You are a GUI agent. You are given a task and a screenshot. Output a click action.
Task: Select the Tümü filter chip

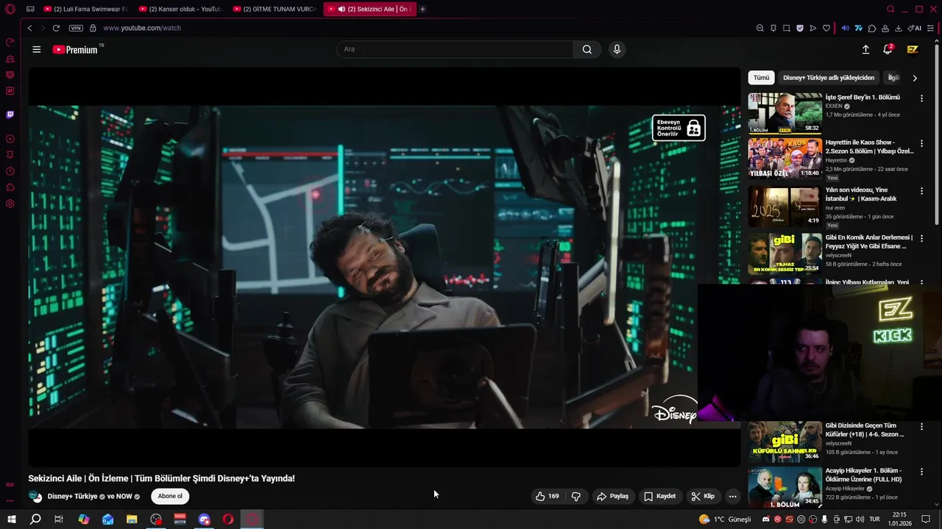[761, 77]
